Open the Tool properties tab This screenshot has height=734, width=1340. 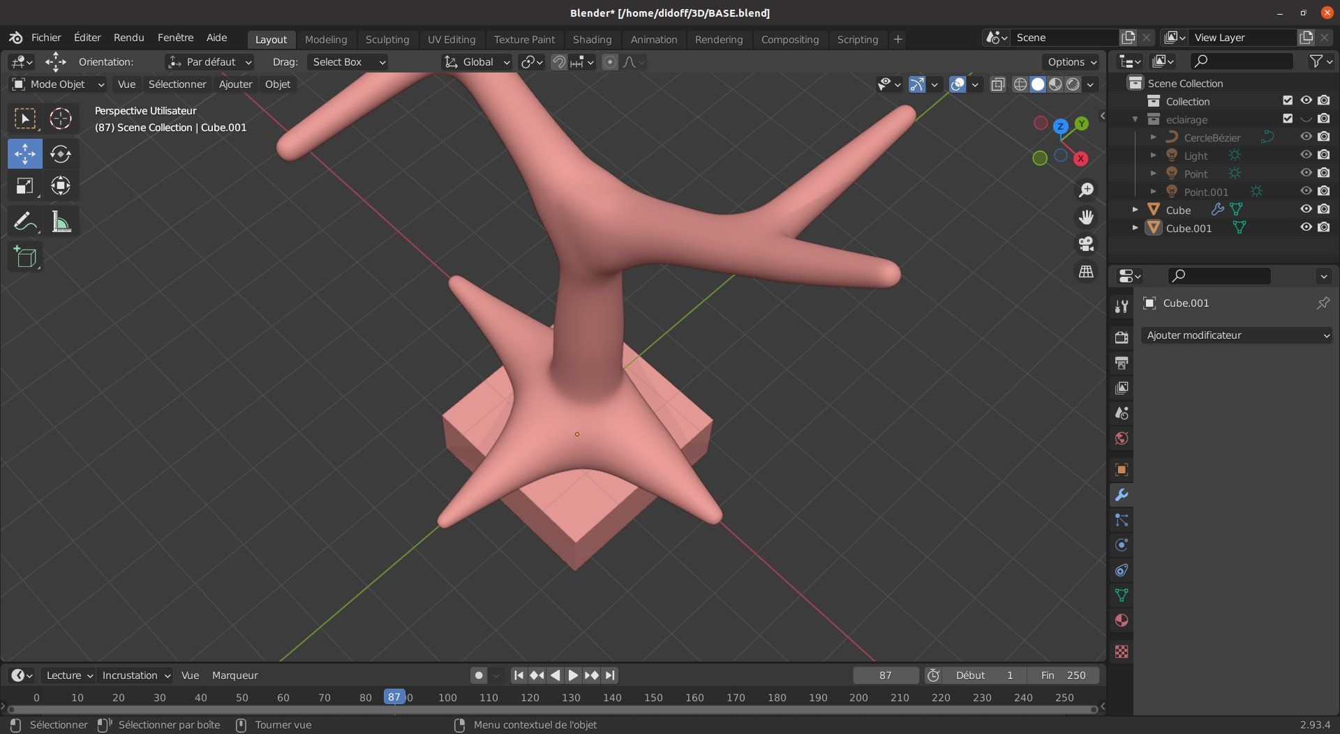pos(1122,306)
